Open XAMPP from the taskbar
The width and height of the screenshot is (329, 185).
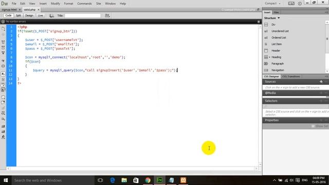(183, 180)
